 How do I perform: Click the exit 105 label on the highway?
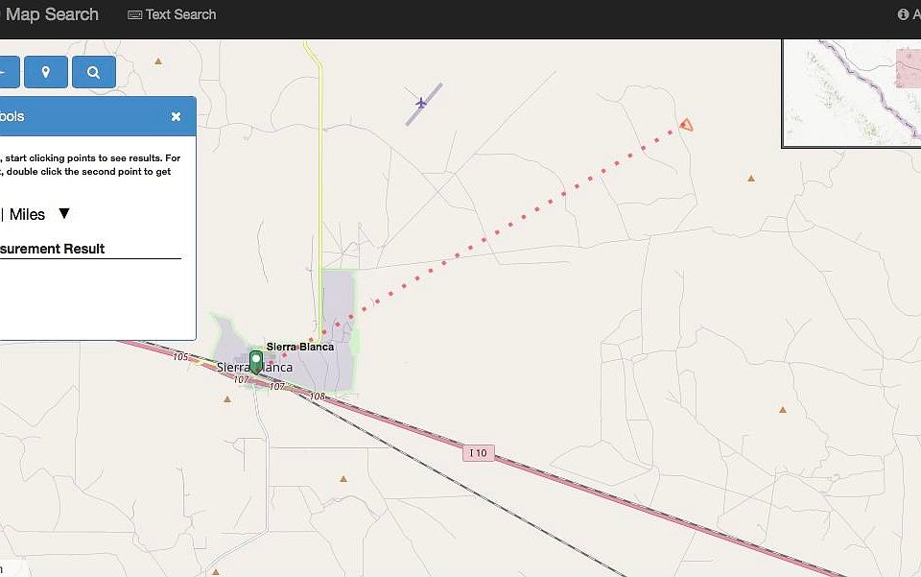tap(181, 357)
